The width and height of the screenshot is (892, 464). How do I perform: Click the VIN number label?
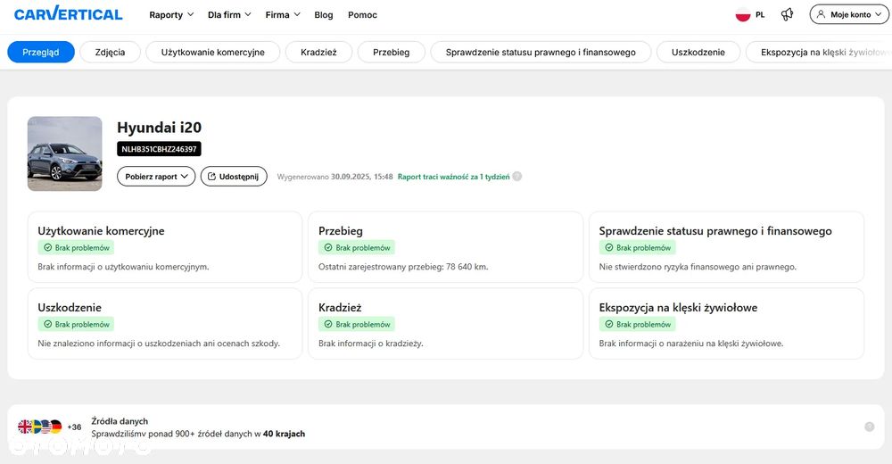coord(159,149)
